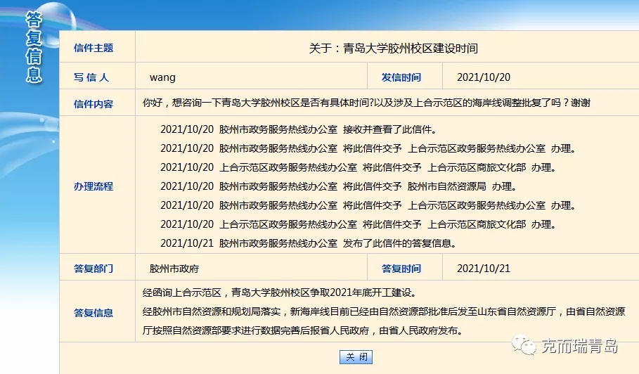Click the department 胶州市政府
The height and width of the screenshot is (374, 639).
[174, 269]
